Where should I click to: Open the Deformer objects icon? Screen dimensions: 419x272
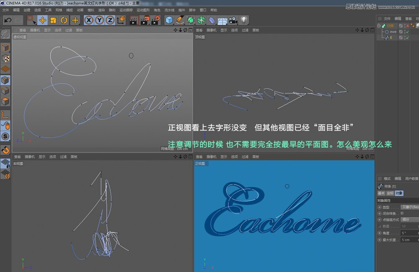(x=212, y=20)
